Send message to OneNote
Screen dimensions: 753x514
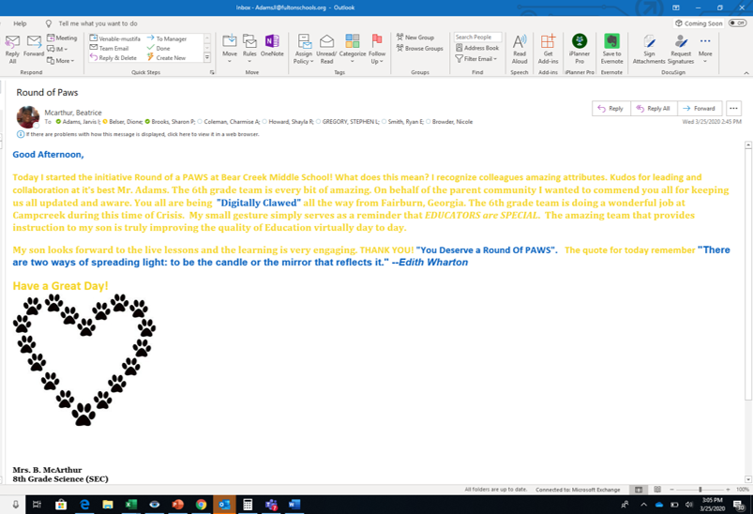point(272,46)
